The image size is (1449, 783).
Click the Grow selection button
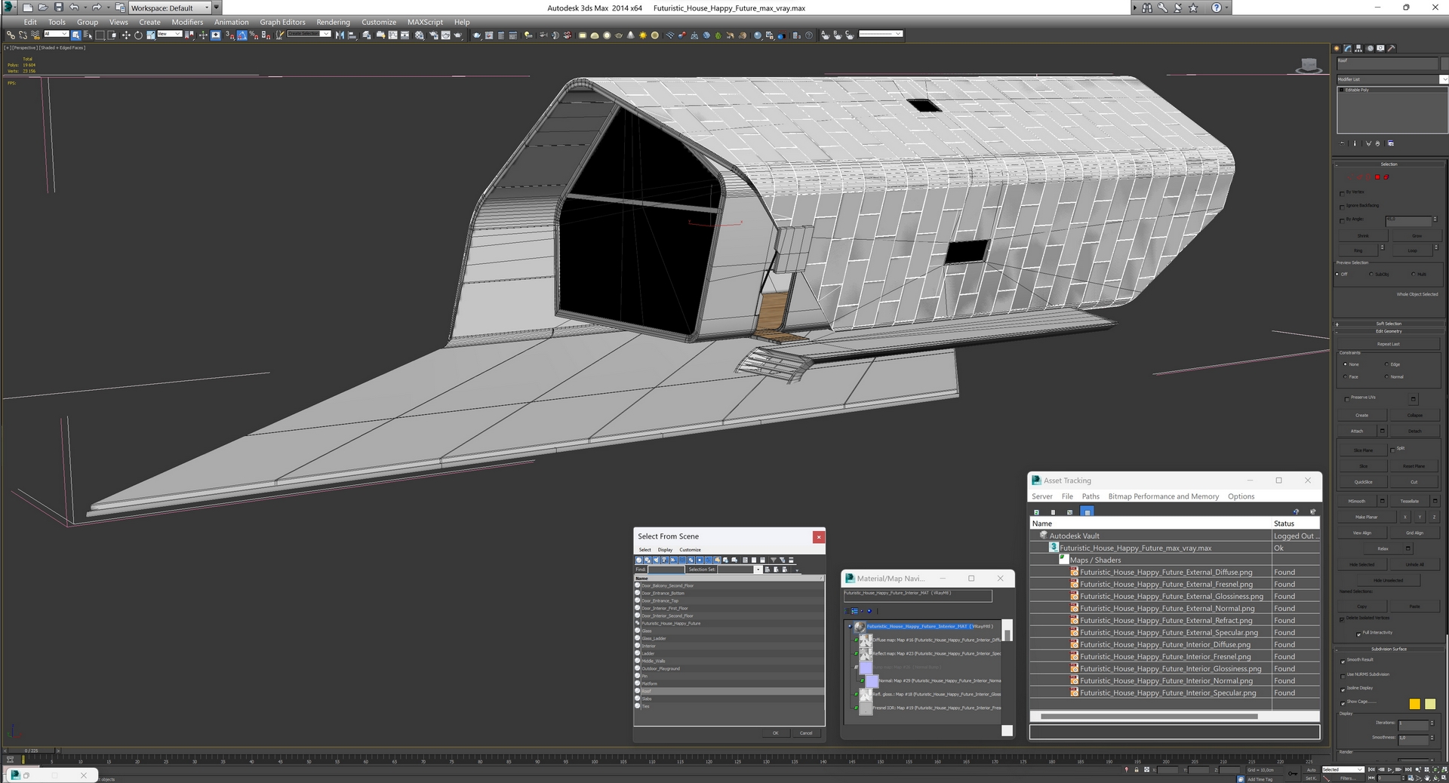point(1417,236)
